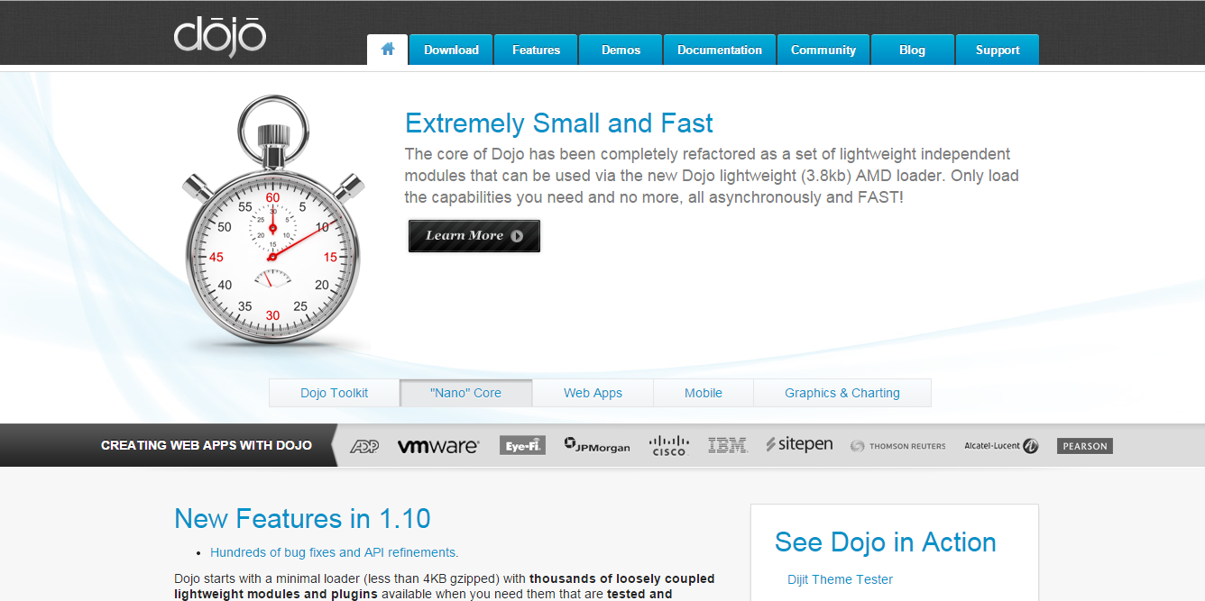This screenshot has height=601, width=1205.
Task: Click the Dojo logo
Action: coord(220,37)
